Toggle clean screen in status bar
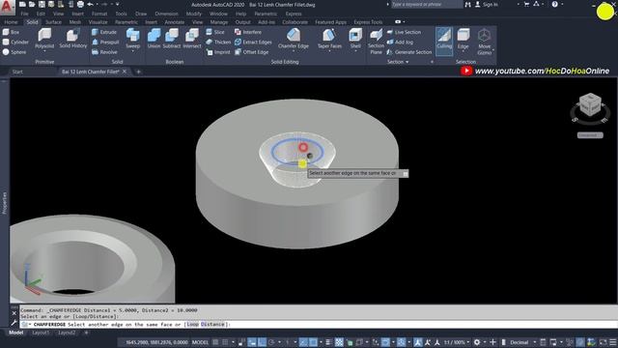The image size is (618, 348). click(x=603, y=342)
